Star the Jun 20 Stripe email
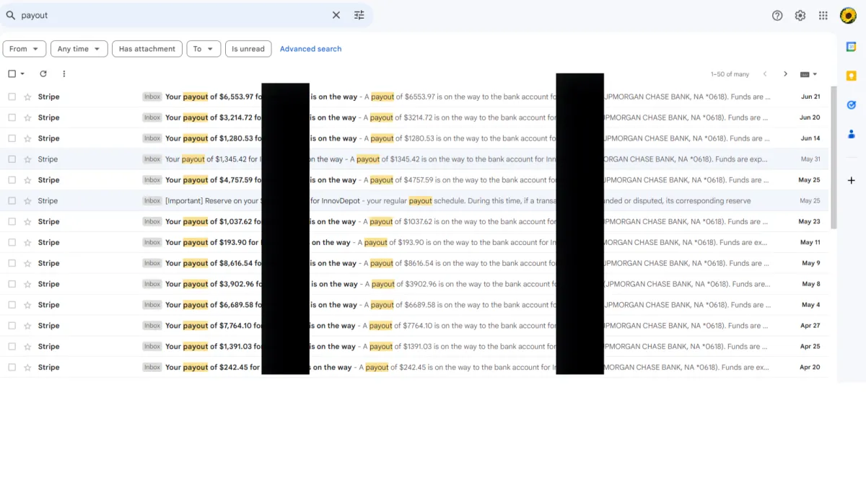 27,117
